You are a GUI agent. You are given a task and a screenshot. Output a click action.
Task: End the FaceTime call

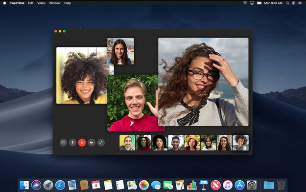82,143
